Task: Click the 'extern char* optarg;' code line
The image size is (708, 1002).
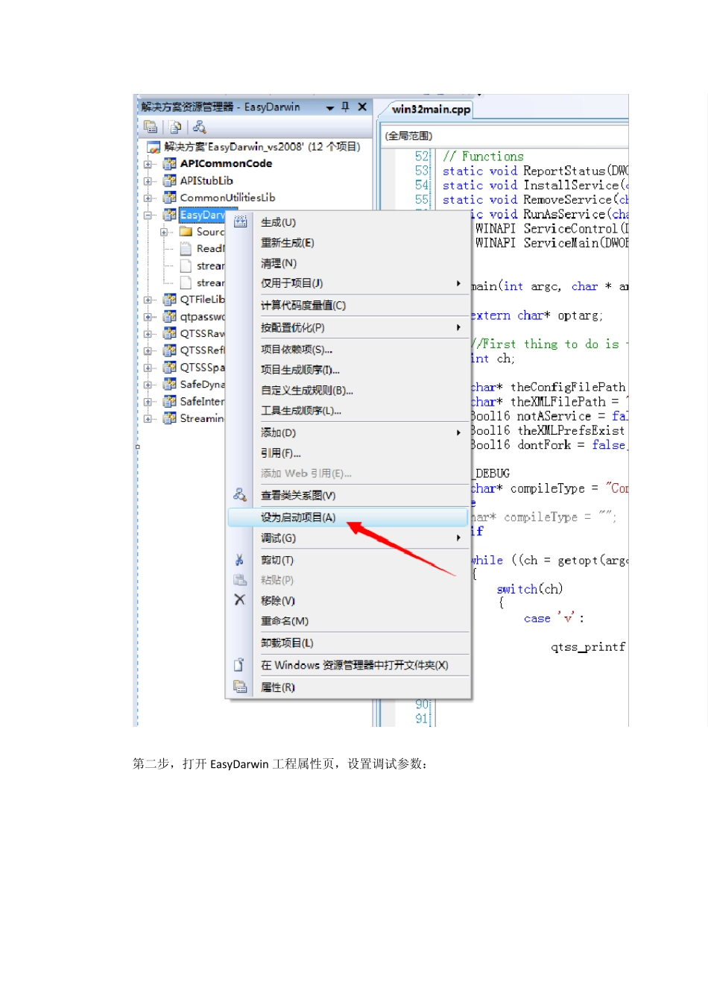Action: (x=537, y=315)
